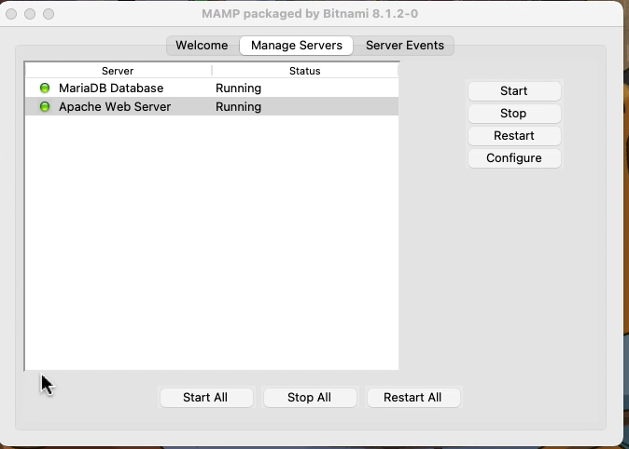Click Running status of MariaDB Database
The image size is (629, 449).
click(238, 88)
